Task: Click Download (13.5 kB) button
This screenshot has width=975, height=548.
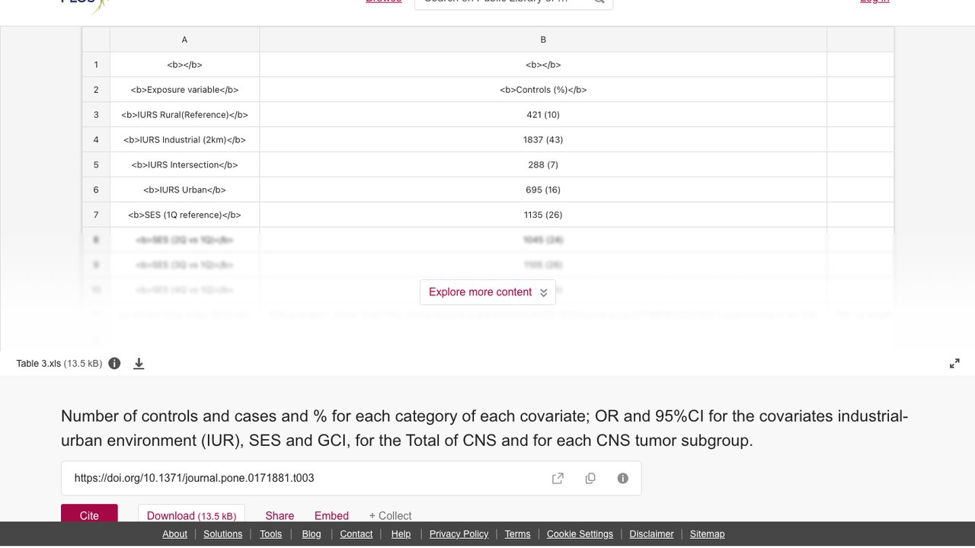Action: 191,514
